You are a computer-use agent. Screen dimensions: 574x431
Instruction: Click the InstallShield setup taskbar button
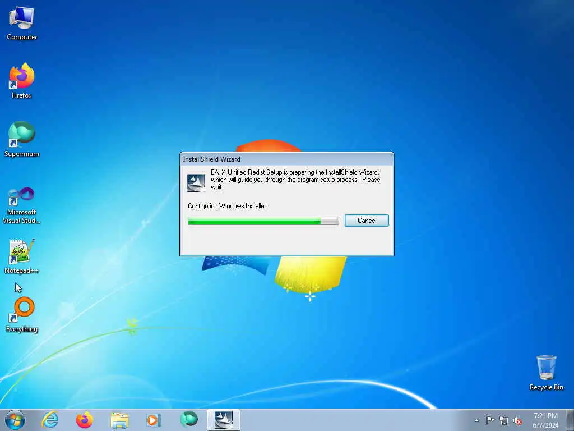[223, 420]
